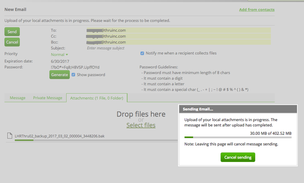Switch to the Message tab
The image size is (304, 183).
point(17,98)
